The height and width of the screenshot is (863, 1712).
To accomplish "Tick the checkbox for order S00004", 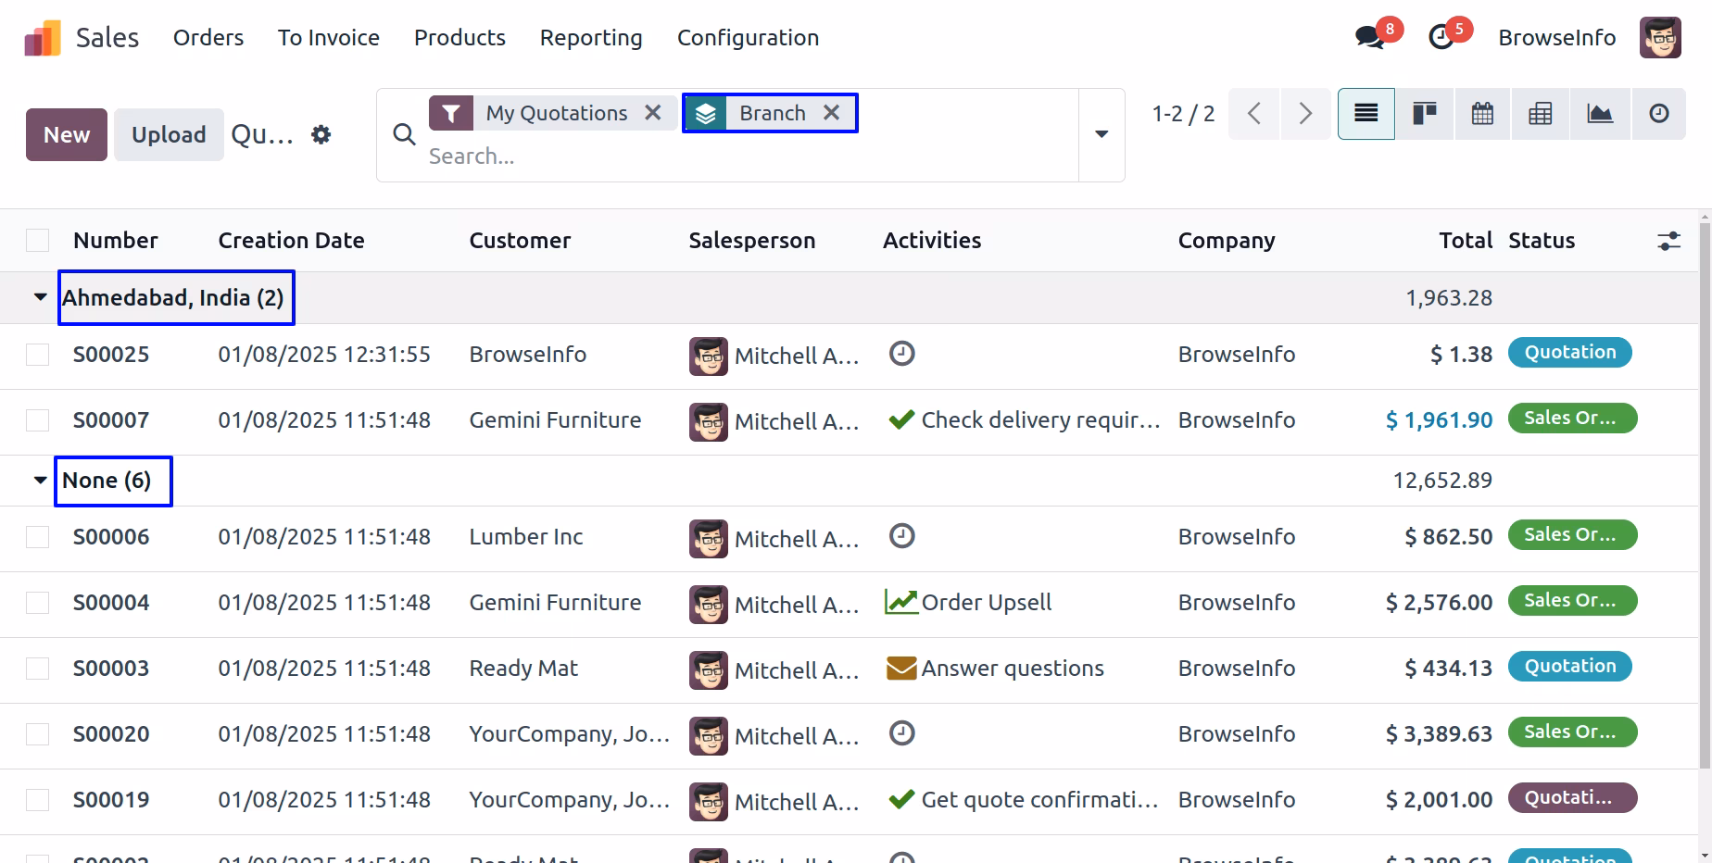I will tap(37, 603).
